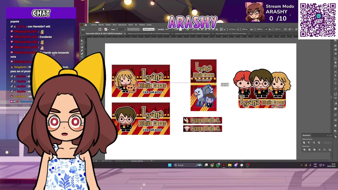Open the Windows Start button
Viewport: 338px width, 190px height.
[170, 165]
